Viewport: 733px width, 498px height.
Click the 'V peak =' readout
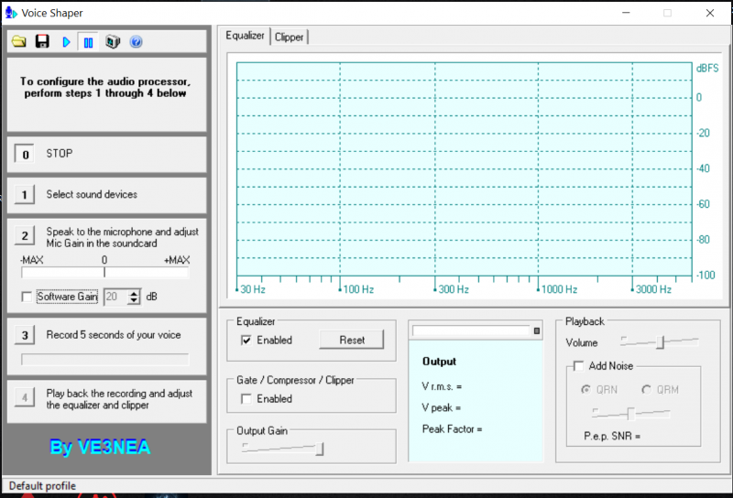point(442,408)
